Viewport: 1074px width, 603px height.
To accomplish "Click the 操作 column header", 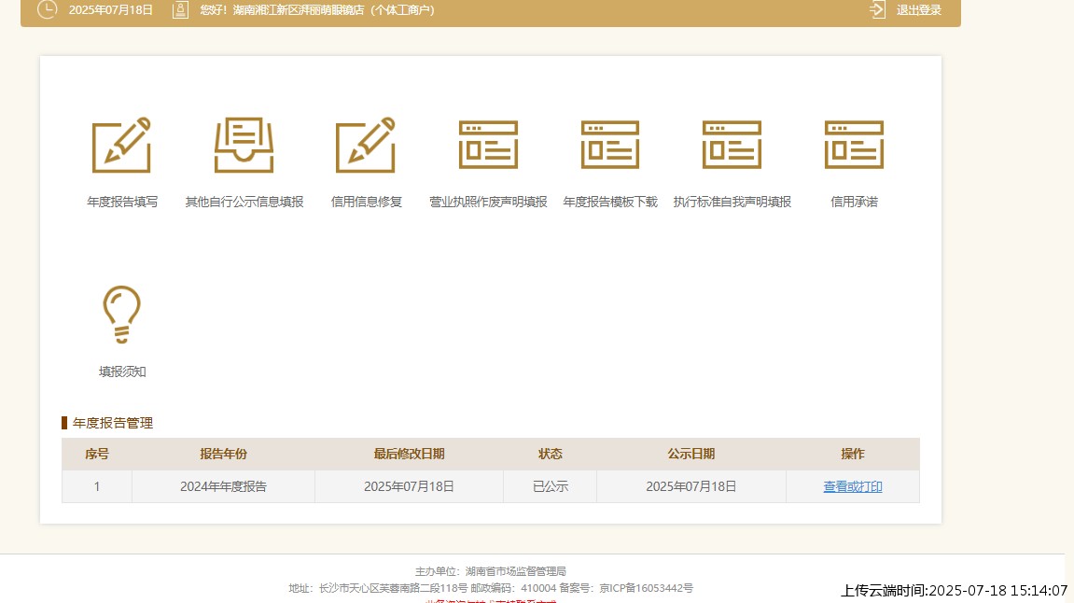I will 853,455.
